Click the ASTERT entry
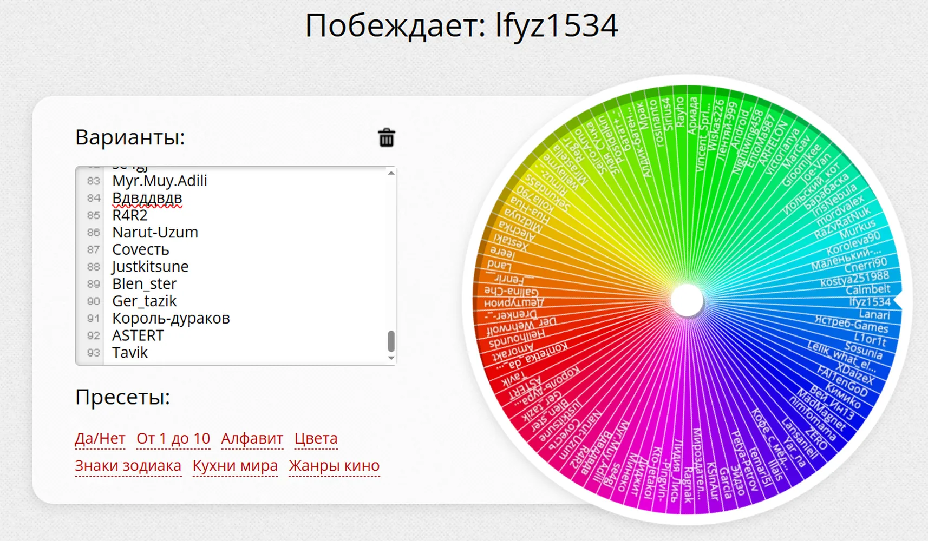Image resolution: width=928 pixels, height=541 pixels. pyautogui.click(x=138, y=335)
